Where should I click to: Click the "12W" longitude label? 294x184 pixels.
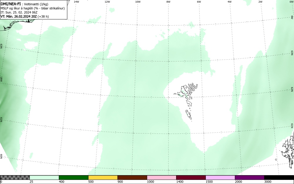point(107,2)
